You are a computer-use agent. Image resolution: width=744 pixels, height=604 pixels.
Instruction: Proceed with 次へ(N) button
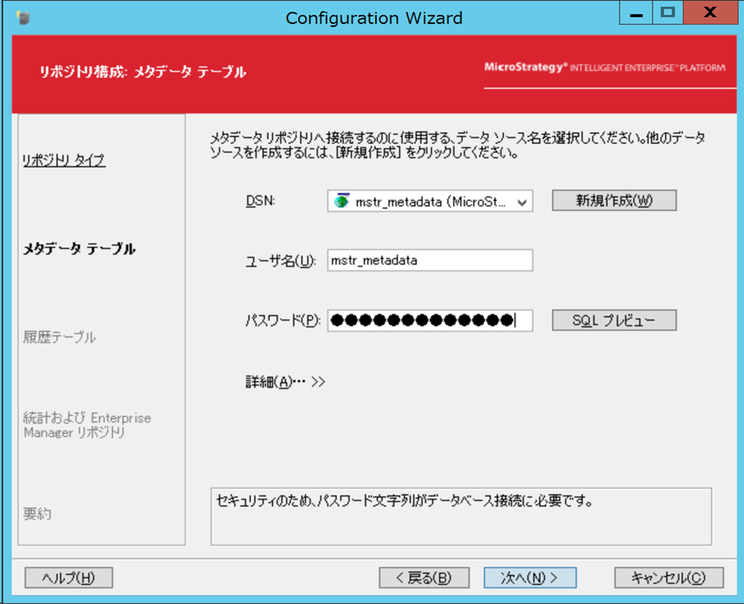coord(530,577)
